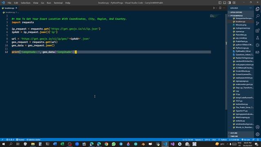Image resolution: width=261 pixels, height=147 pixels.
Task: Place cursor on line 3 import requests
Action: (x=23, y=22)
